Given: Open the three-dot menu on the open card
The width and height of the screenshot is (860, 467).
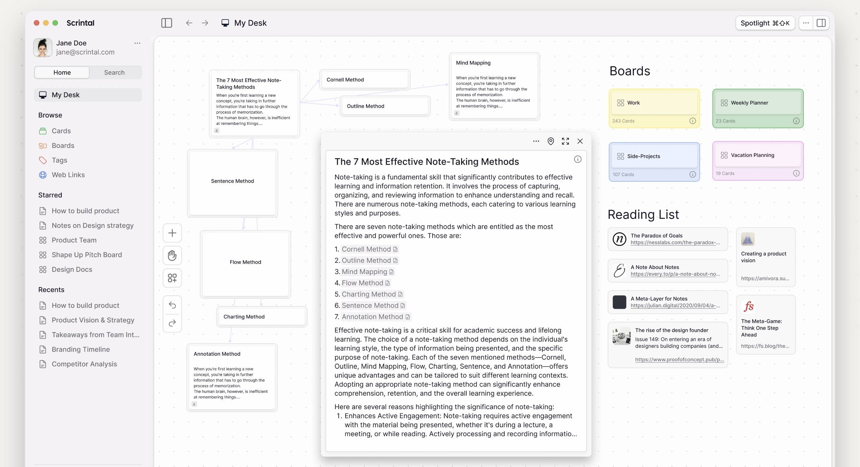Looking at the screenshot, I should 536,141.
